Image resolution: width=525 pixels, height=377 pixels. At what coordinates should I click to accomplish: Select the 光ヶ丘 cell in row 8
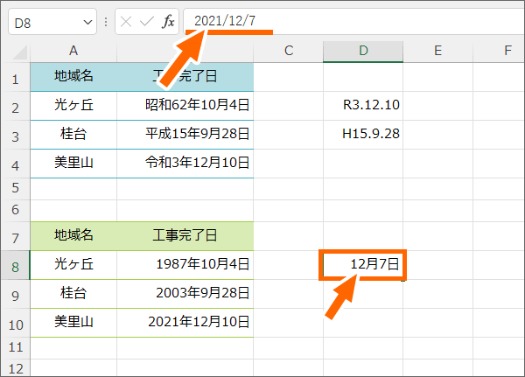(73, 265)
